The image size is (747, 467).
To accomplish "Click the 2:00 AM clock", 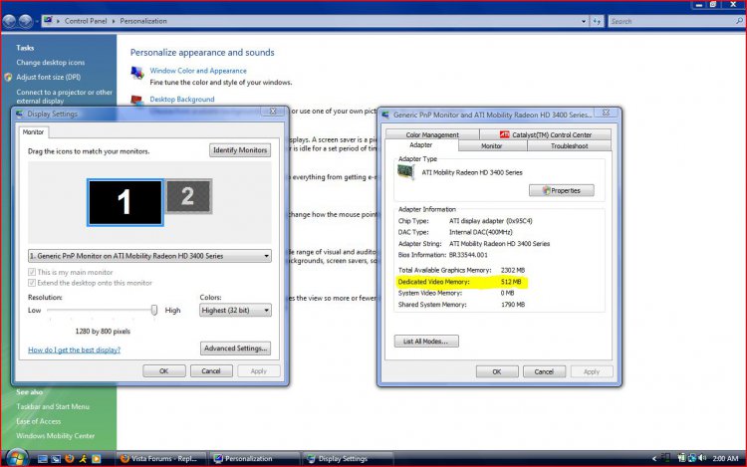I will pyautogui.click(x=725, y=458).
